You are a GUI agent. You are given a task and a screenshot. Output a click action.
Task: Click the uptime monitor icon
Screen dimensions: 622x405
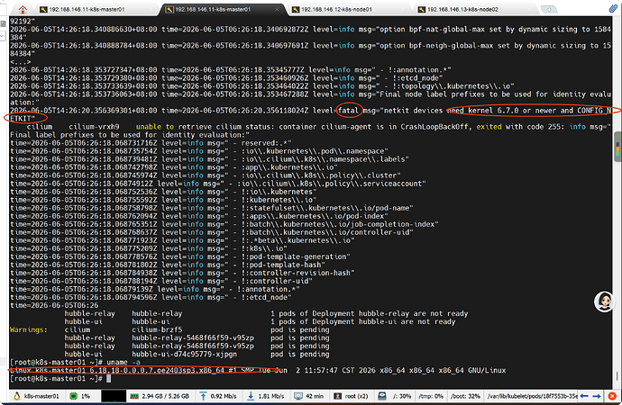[x=297, y=396]
